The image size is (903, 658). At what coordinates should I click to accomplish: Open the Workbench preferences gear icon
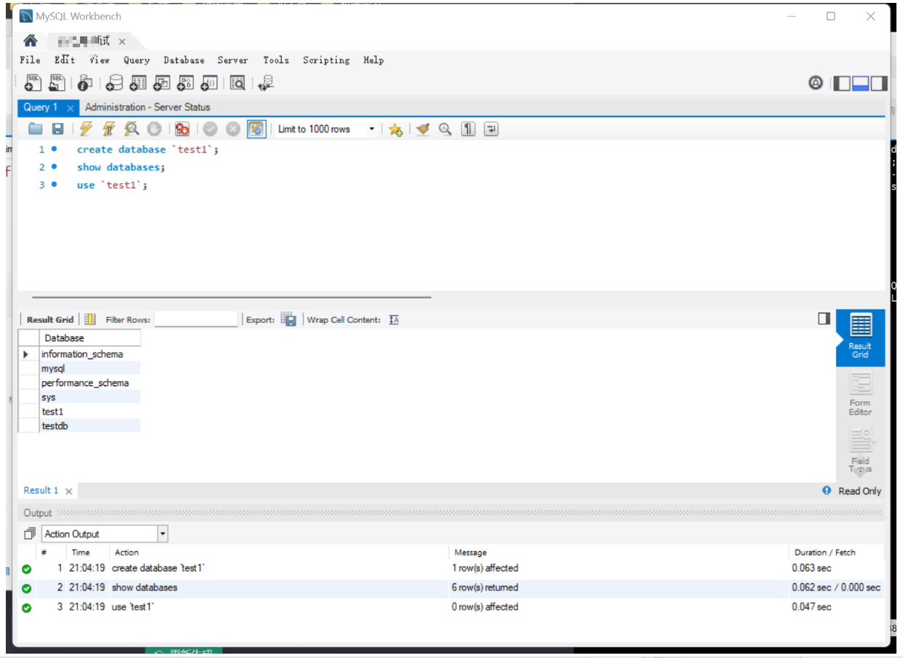pos(816,83)
